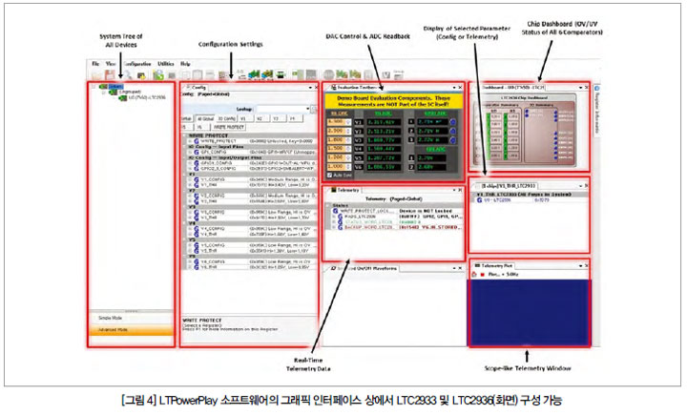
Task: Select the Evaluation Toolbox tab
Action: point(354,88)
